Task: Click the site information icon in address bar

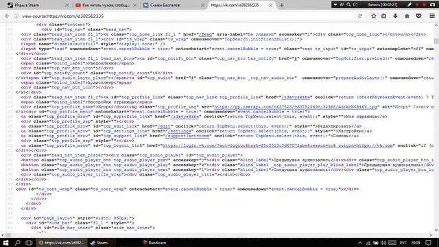Action: pos(16,16)
